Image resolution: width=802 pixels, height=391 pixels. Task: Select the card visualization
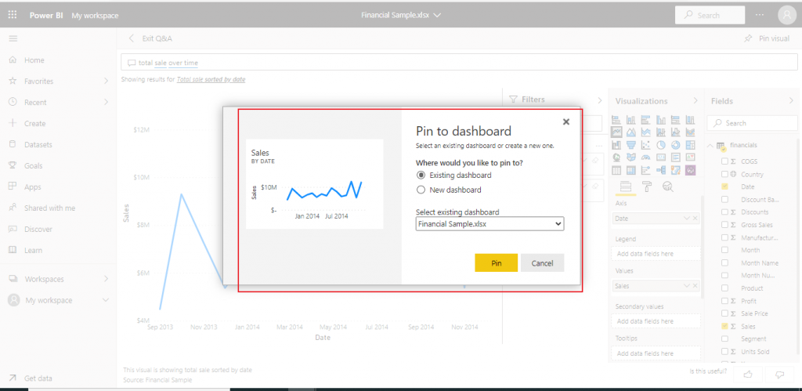tap(661, 157)
